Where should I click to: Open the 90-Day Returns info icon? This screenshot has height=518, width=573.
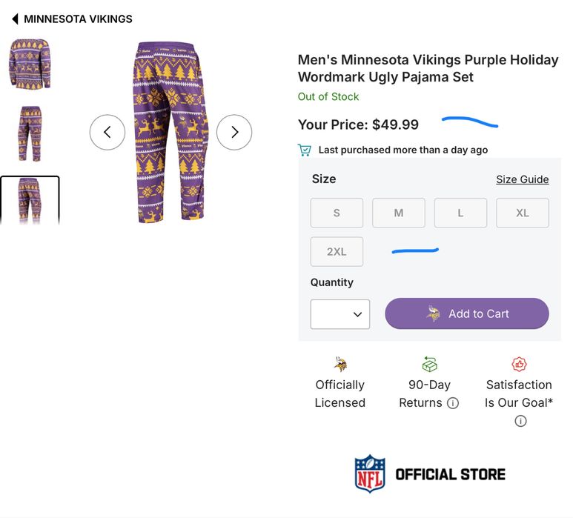pyautogui.click(x=453, y=403)
